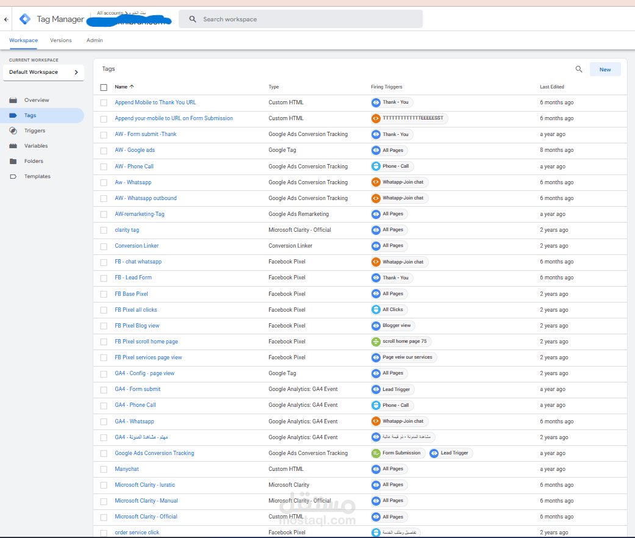635x538 pixels.
Task: Click the back arrow icon
Action: pyautogui.click(x=6, y=19)
